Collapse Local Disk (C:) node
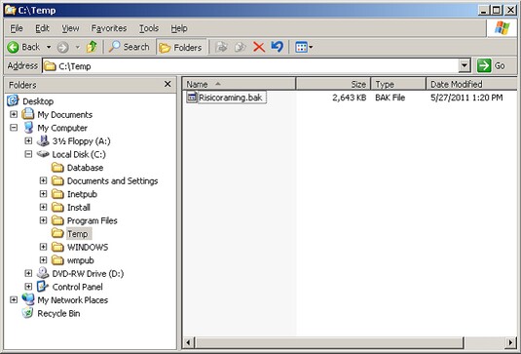The image size is (521, 354). click(x=28, y=154)
